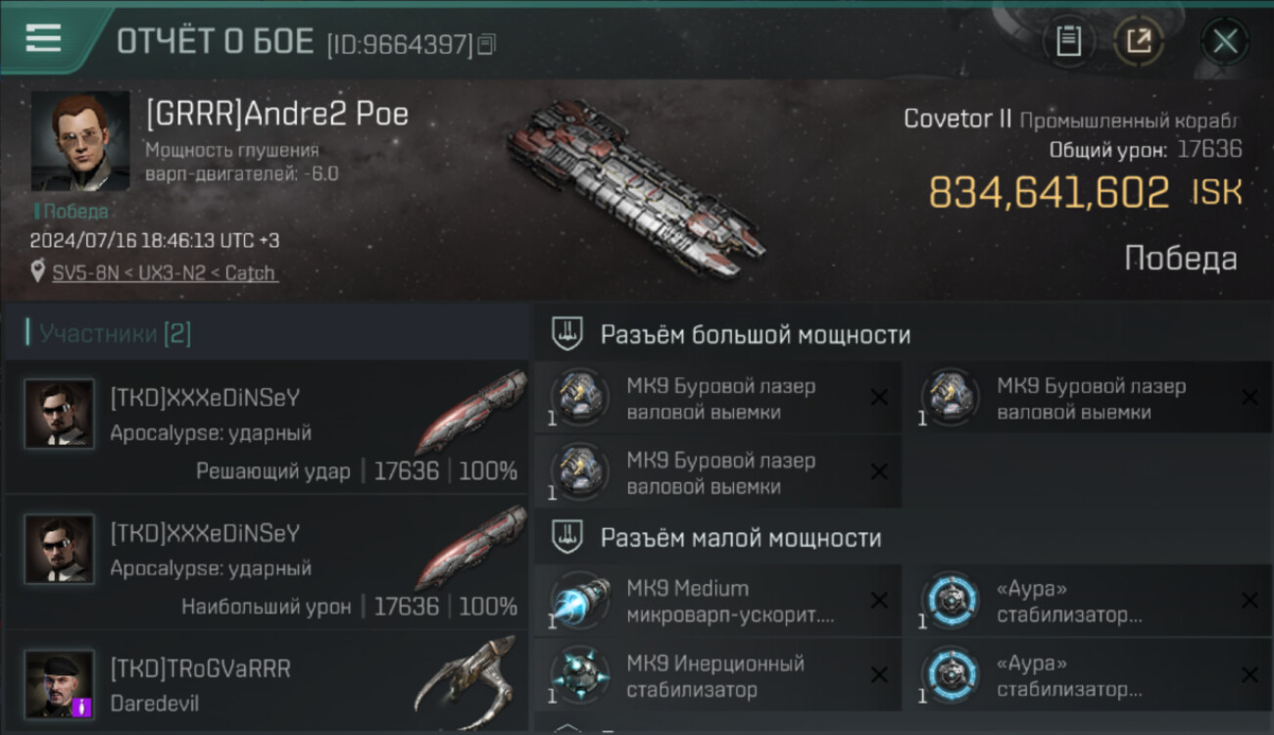Open the SV5-8N location link
This screenshot has width=1274, height=735.
(x=165, y=273)
